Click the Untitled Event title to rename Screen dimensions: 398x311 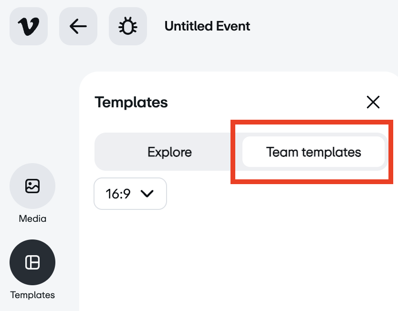[x=207, y=26]
